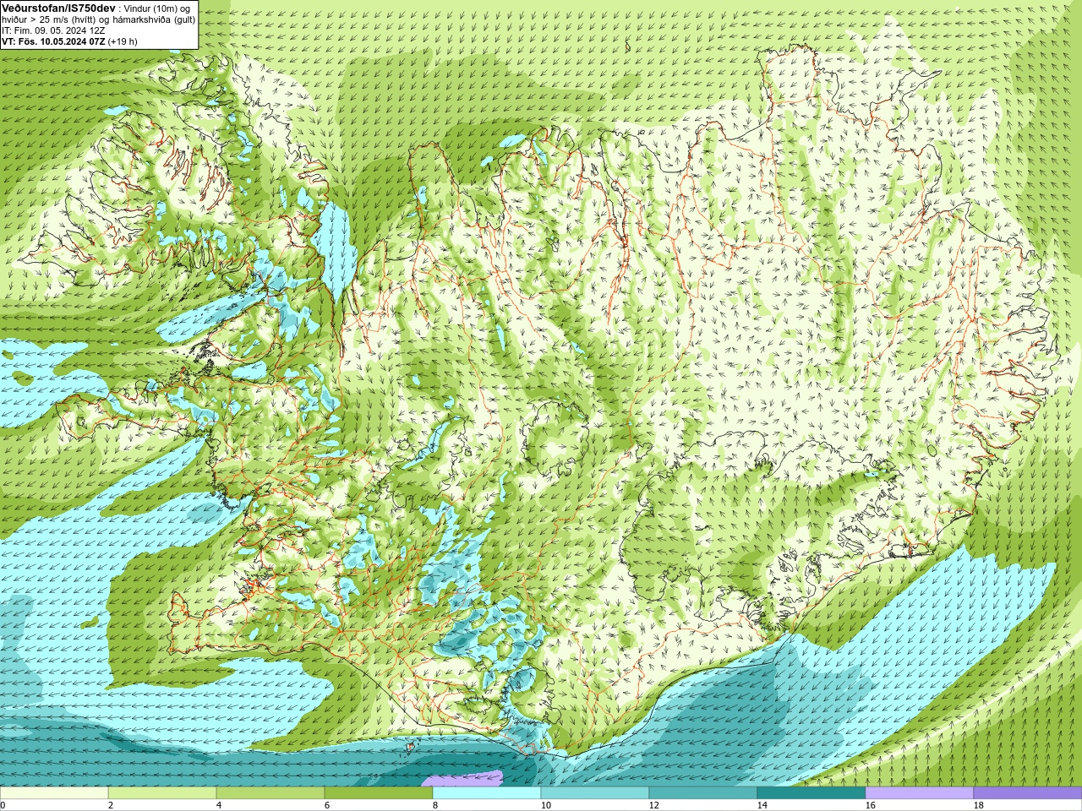Image resolution: width=1082 pixels, height=811 pixels.
Task: Click the dark teal 14–16 m/s legend swatch
Action: [811, 793]
